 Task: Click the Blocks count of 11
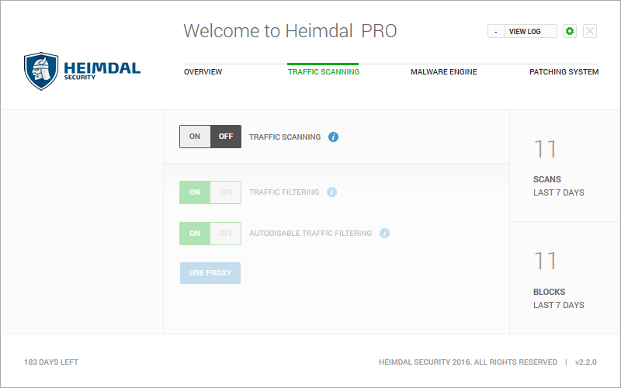pos(546,261)
